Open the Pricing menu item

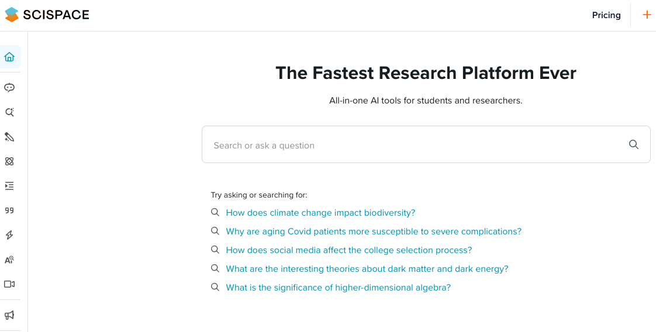click(606, 15)
